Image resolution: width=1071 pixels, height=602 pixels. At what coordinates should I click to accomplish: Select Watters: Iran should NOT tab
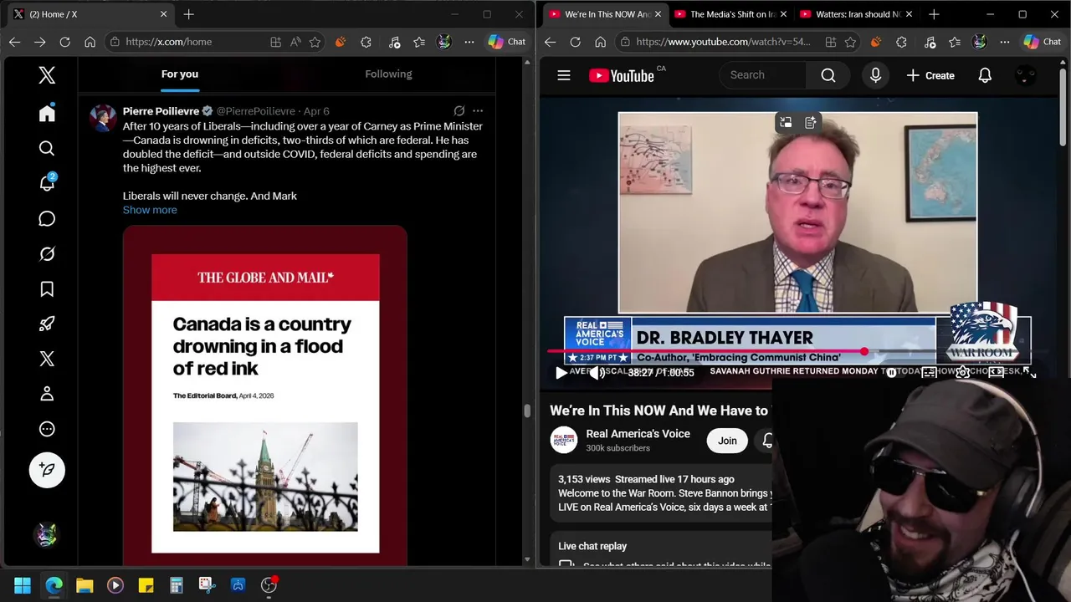pos(854,14)
